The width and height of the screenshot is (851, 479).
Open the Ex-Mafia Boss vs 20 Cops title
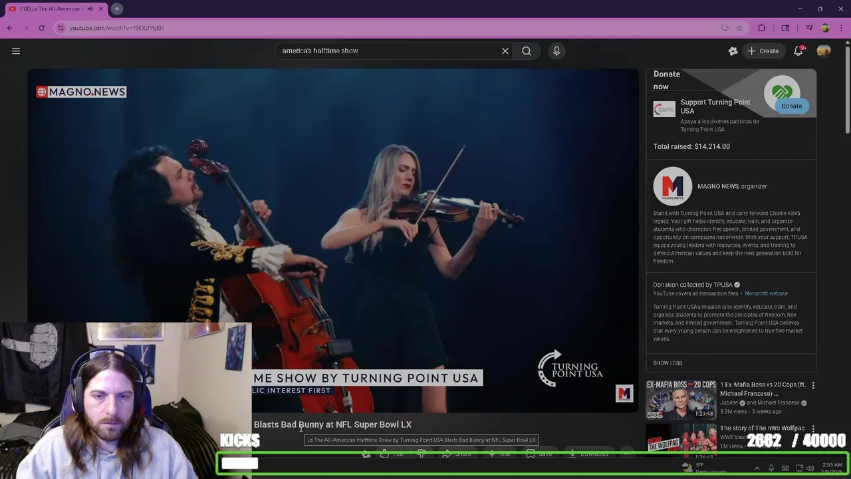pyautogui.click(x=763, y=389)
